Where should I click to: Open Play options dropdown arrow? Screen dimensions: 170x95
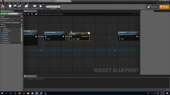[45, 7]
